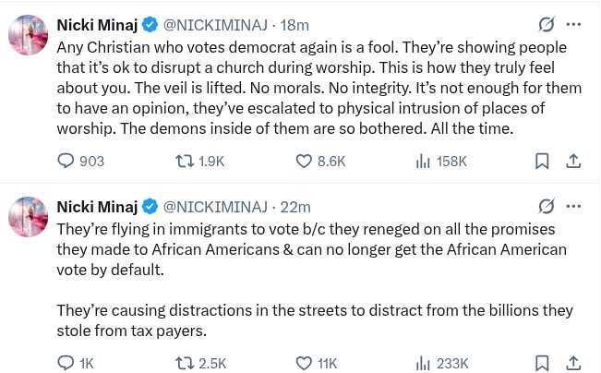Viewport: 601px width, 373px height.
Task: View analytics showing 233K views
Action: tap(424, 363)
